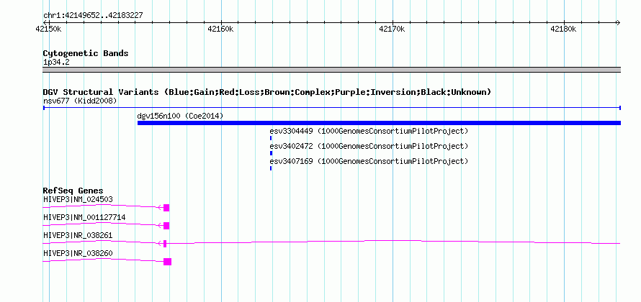Click the small blue esv3402472 variant glyph
The image size is (641, 302).
tap(271, 153)
